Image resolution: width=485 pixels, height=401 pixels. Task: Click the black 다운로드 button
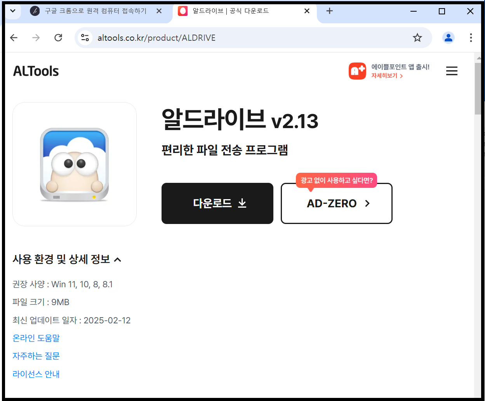217,203
